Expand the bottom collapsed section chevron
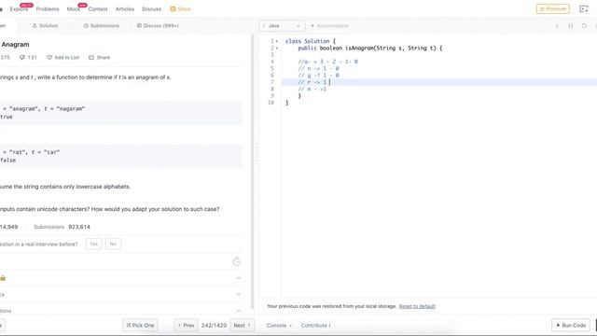 [239, 311]
